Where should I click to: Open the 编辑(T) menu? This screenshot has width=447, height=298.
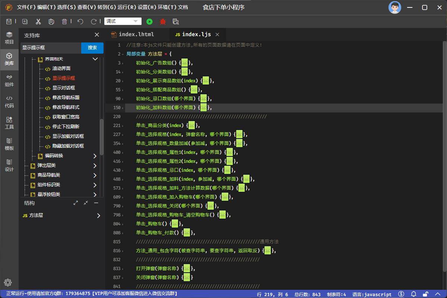[x=46, y=7]
